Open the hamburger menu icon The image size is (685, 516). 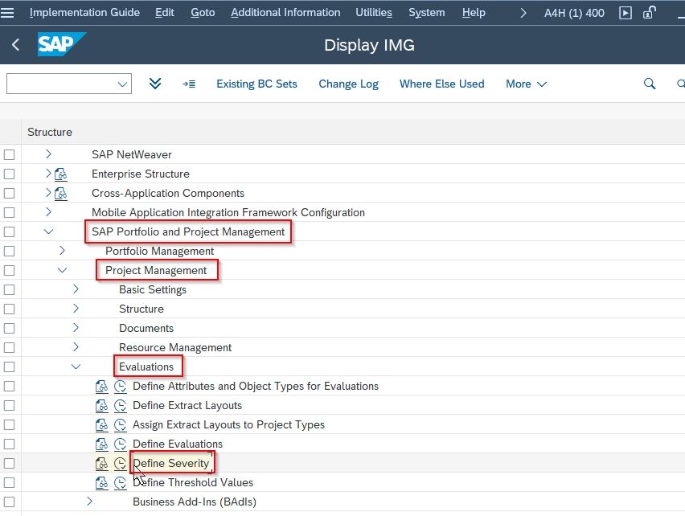(7, 12)
